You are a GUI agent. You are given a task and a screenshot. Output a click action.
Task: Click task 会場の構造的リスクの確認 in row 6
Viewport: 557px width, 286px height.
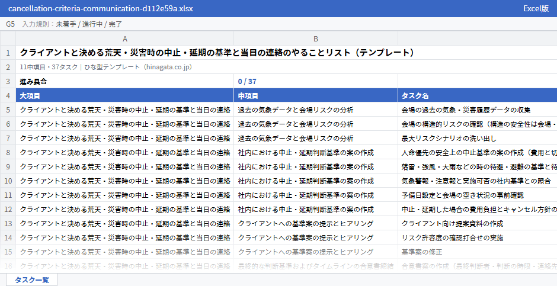tap(478, 124)
